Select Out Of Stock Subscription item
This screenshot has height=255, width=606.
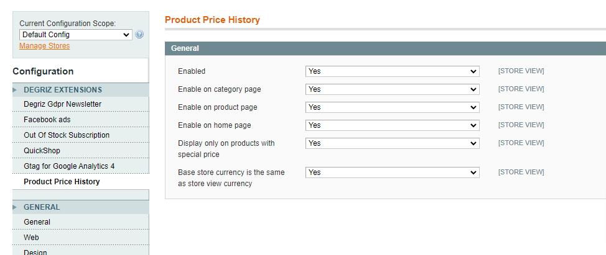point(67,135)
